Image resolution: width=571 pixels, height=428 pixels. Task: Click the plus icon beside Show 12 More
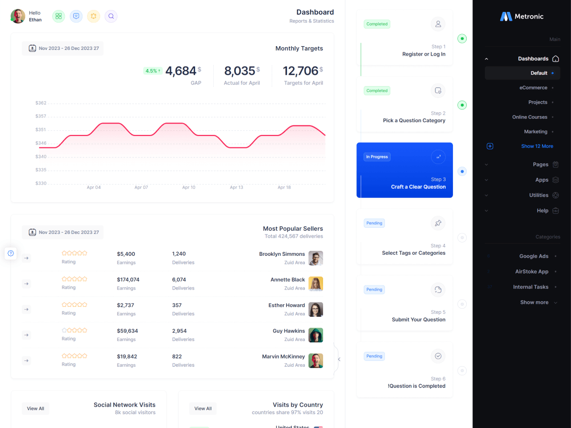[490, 146]
